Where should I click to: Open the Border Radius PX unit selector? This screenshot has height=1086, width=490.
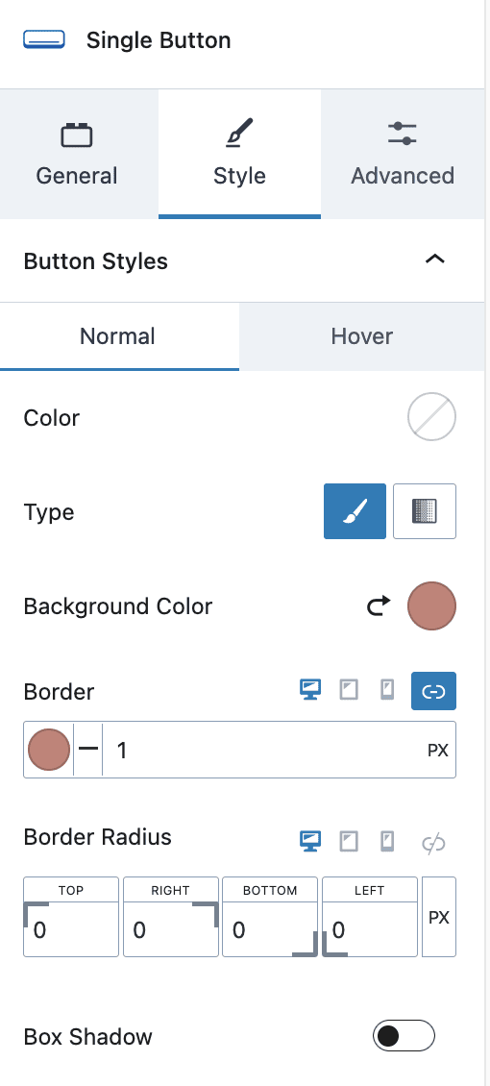439,917
